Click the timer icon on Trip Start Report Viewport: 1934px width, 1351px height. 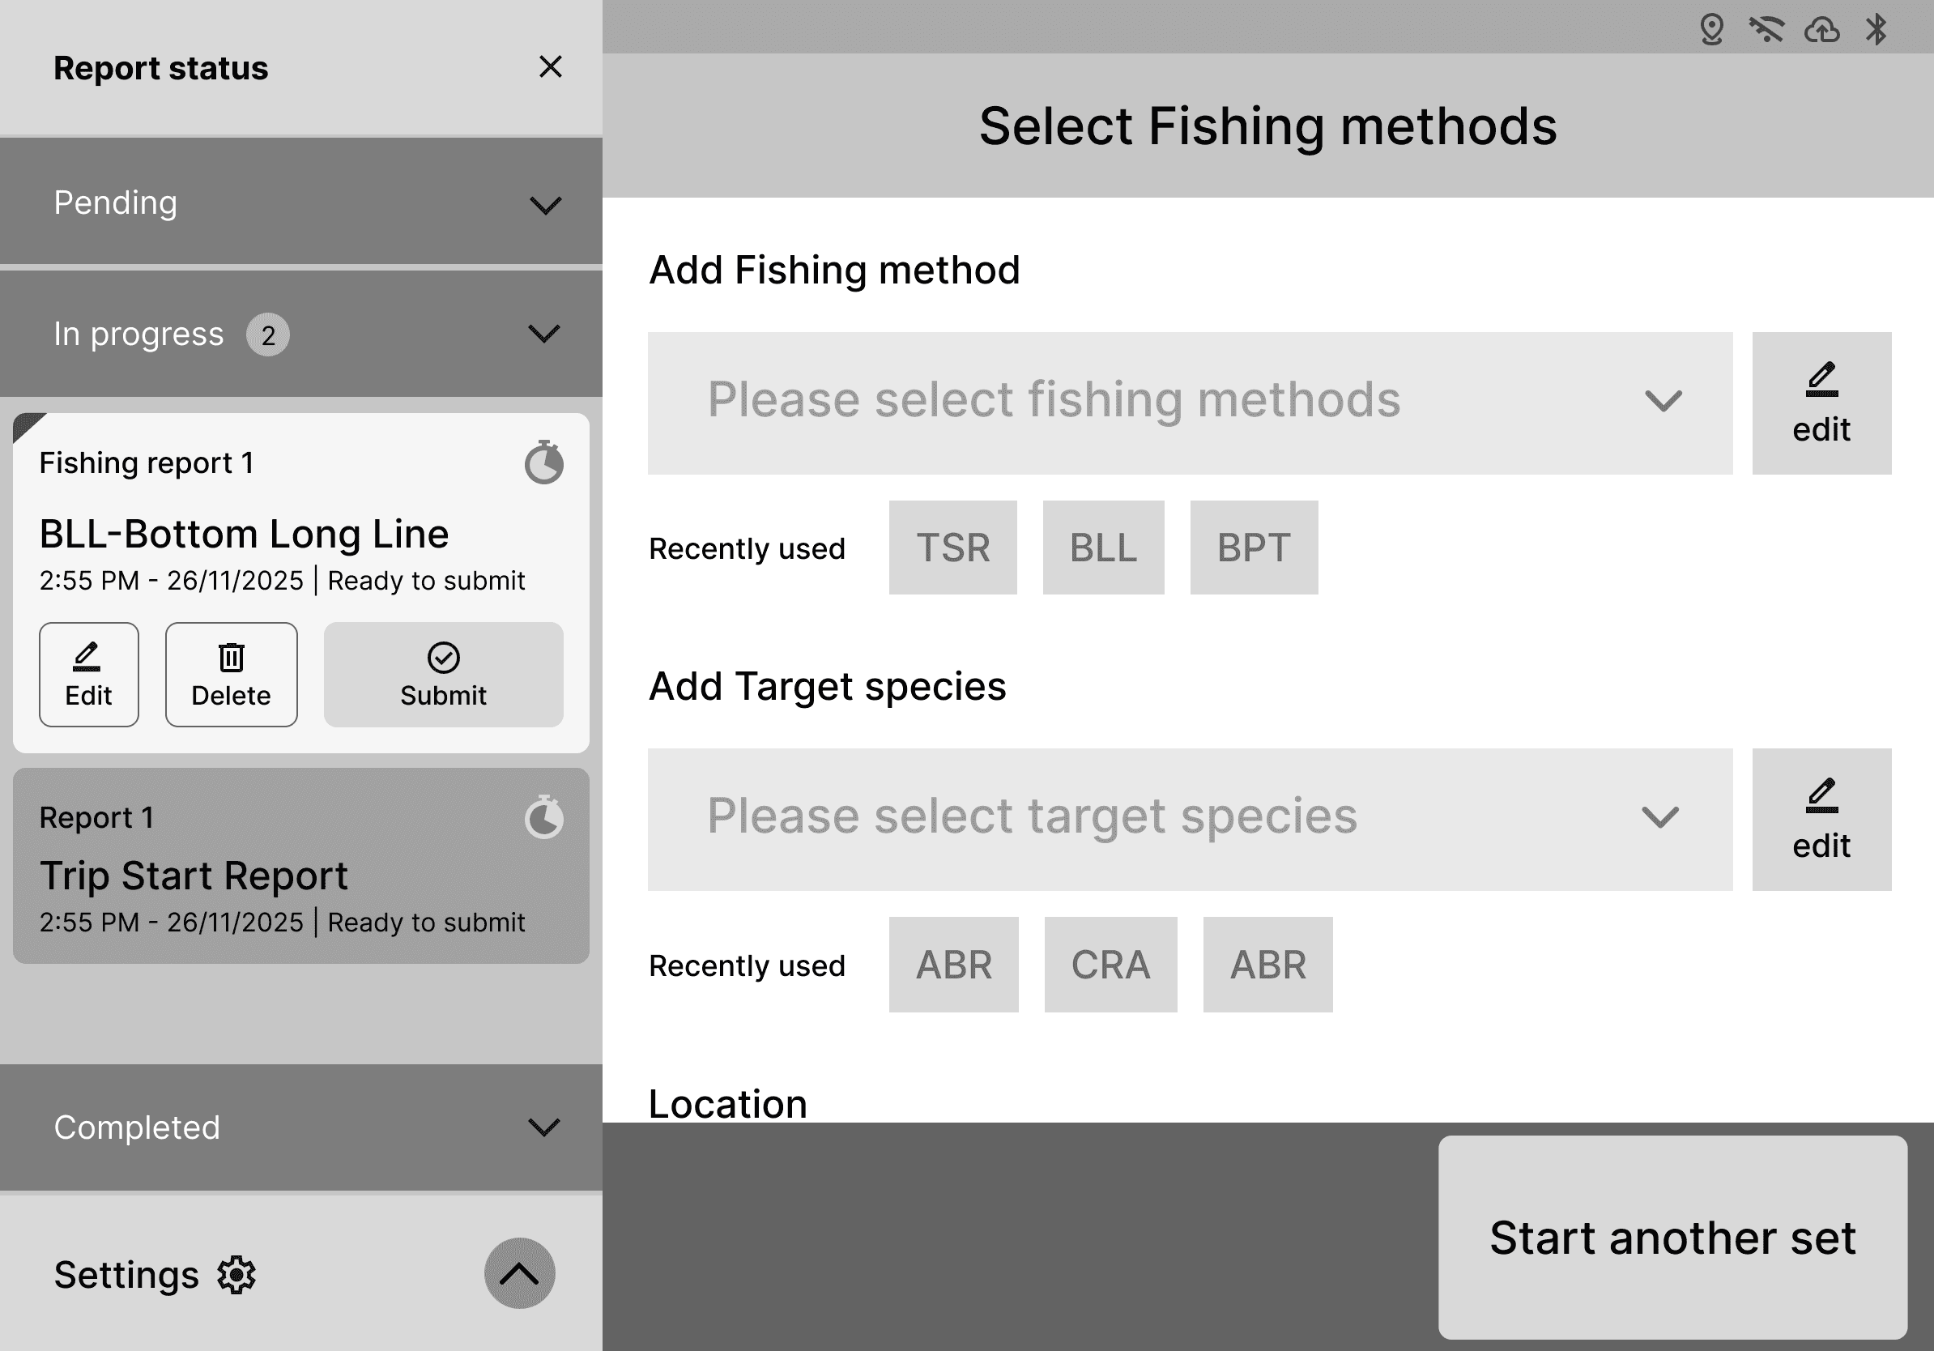[544, 817]
